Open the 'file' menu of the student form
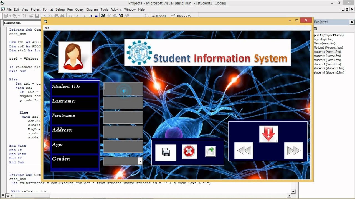The height and width of the screenshot is (199, 355). coord(47,28)
